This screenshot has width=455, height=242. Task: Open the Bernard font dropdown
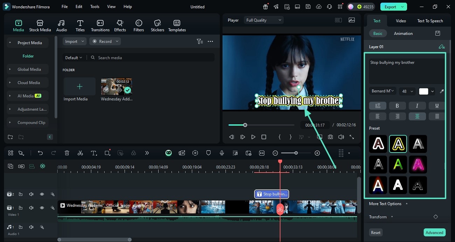[383, 91]
